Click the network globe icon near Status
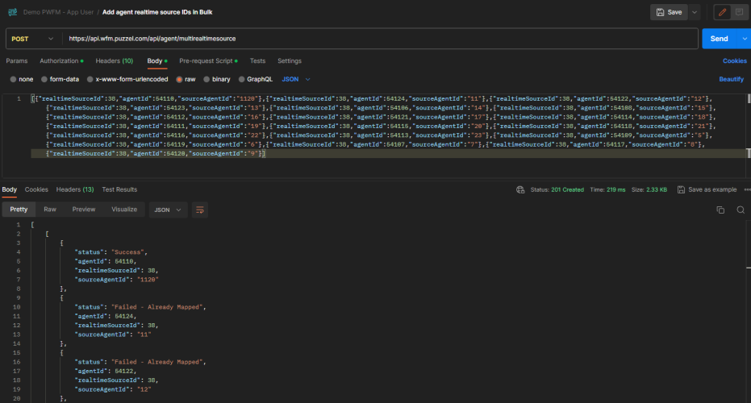The height and width of the screenshot is (403, 751). pos(521,189)
